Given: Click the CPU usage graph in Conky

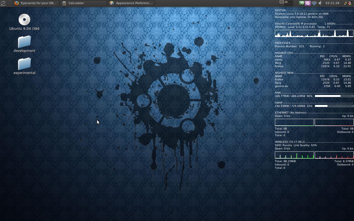Looking at the screenshot, I should pos(314,33).
